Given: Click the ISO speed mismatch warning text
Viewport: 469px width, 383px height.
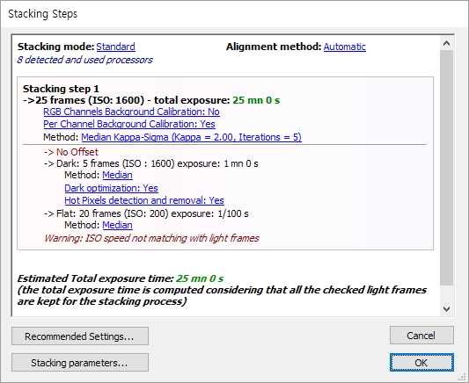Looking at the screenshot, I should pyautogui.click(x=151, y=239).
